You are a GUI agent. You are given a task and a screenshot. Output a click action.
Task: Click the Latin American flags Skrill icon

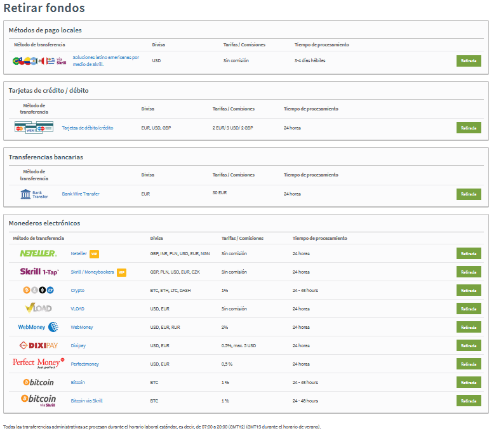pyautogui.click(x=39, y=61)
